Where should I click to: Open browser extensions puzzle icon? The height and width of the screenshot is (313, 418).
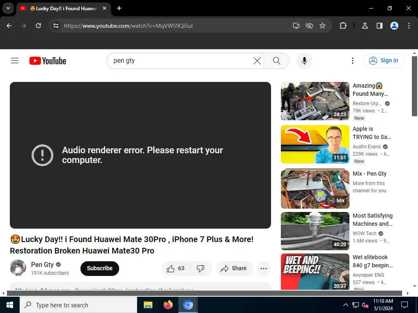[x=343, y=26]
